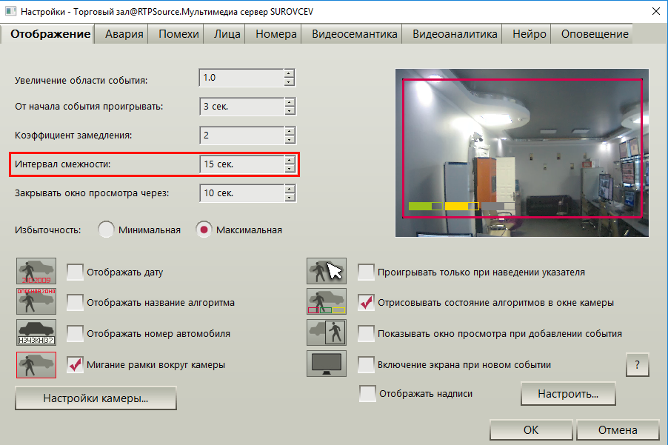The width and height of the screenshot is (668, 445).
Task: Click the monitor screen icon
Action: click(x=327, y=364)
